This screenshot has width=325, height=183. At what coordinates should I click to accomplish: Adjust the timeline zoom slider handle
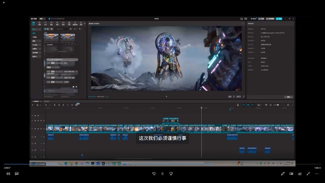278,105
